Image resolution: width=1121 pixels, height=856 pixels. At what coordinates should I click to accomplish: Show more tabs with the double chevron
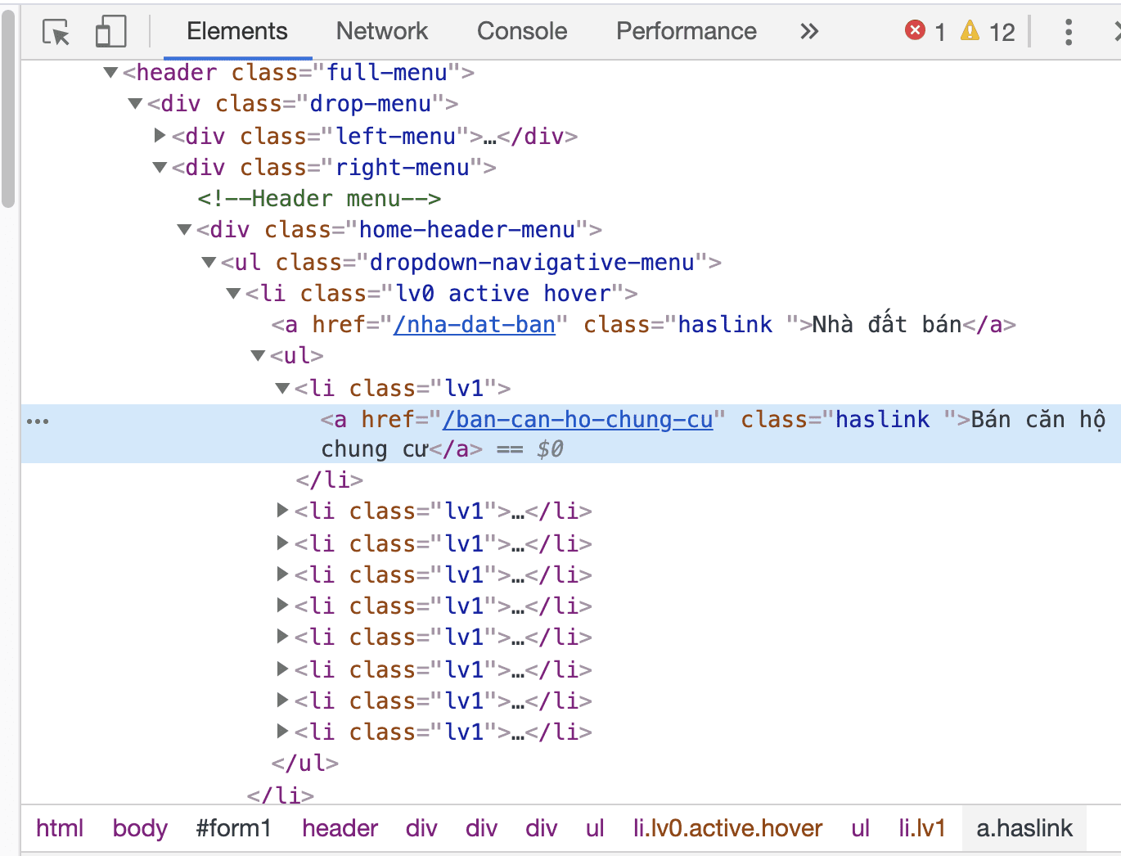808,32
